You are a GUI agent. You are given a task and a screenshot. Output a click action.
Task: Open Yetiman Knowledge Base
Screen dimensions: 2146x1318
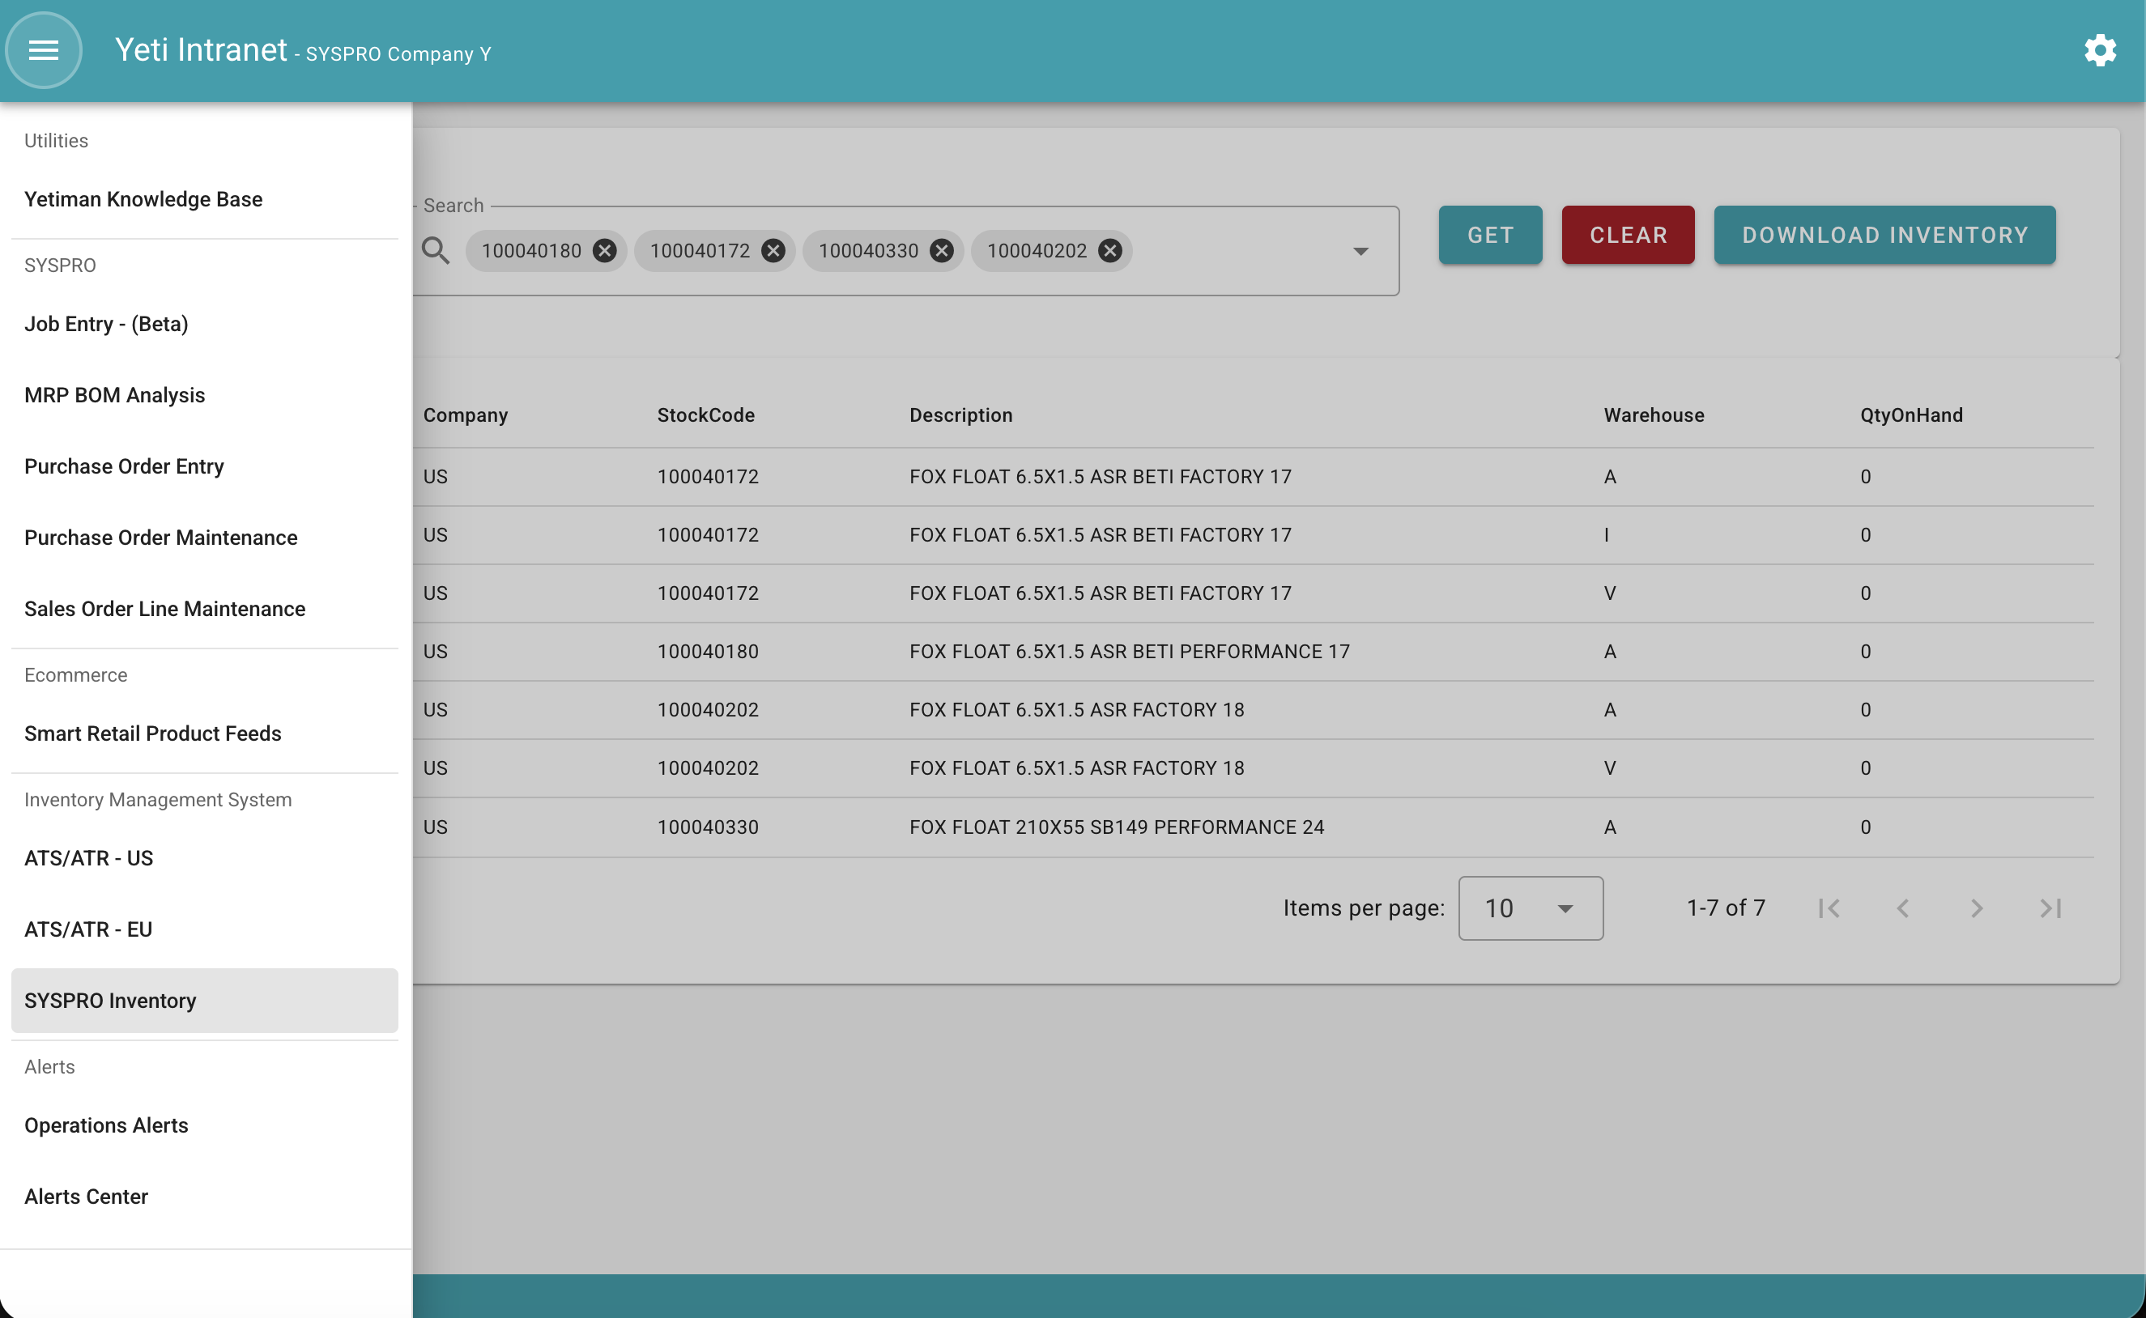click(x=205, y=200)
